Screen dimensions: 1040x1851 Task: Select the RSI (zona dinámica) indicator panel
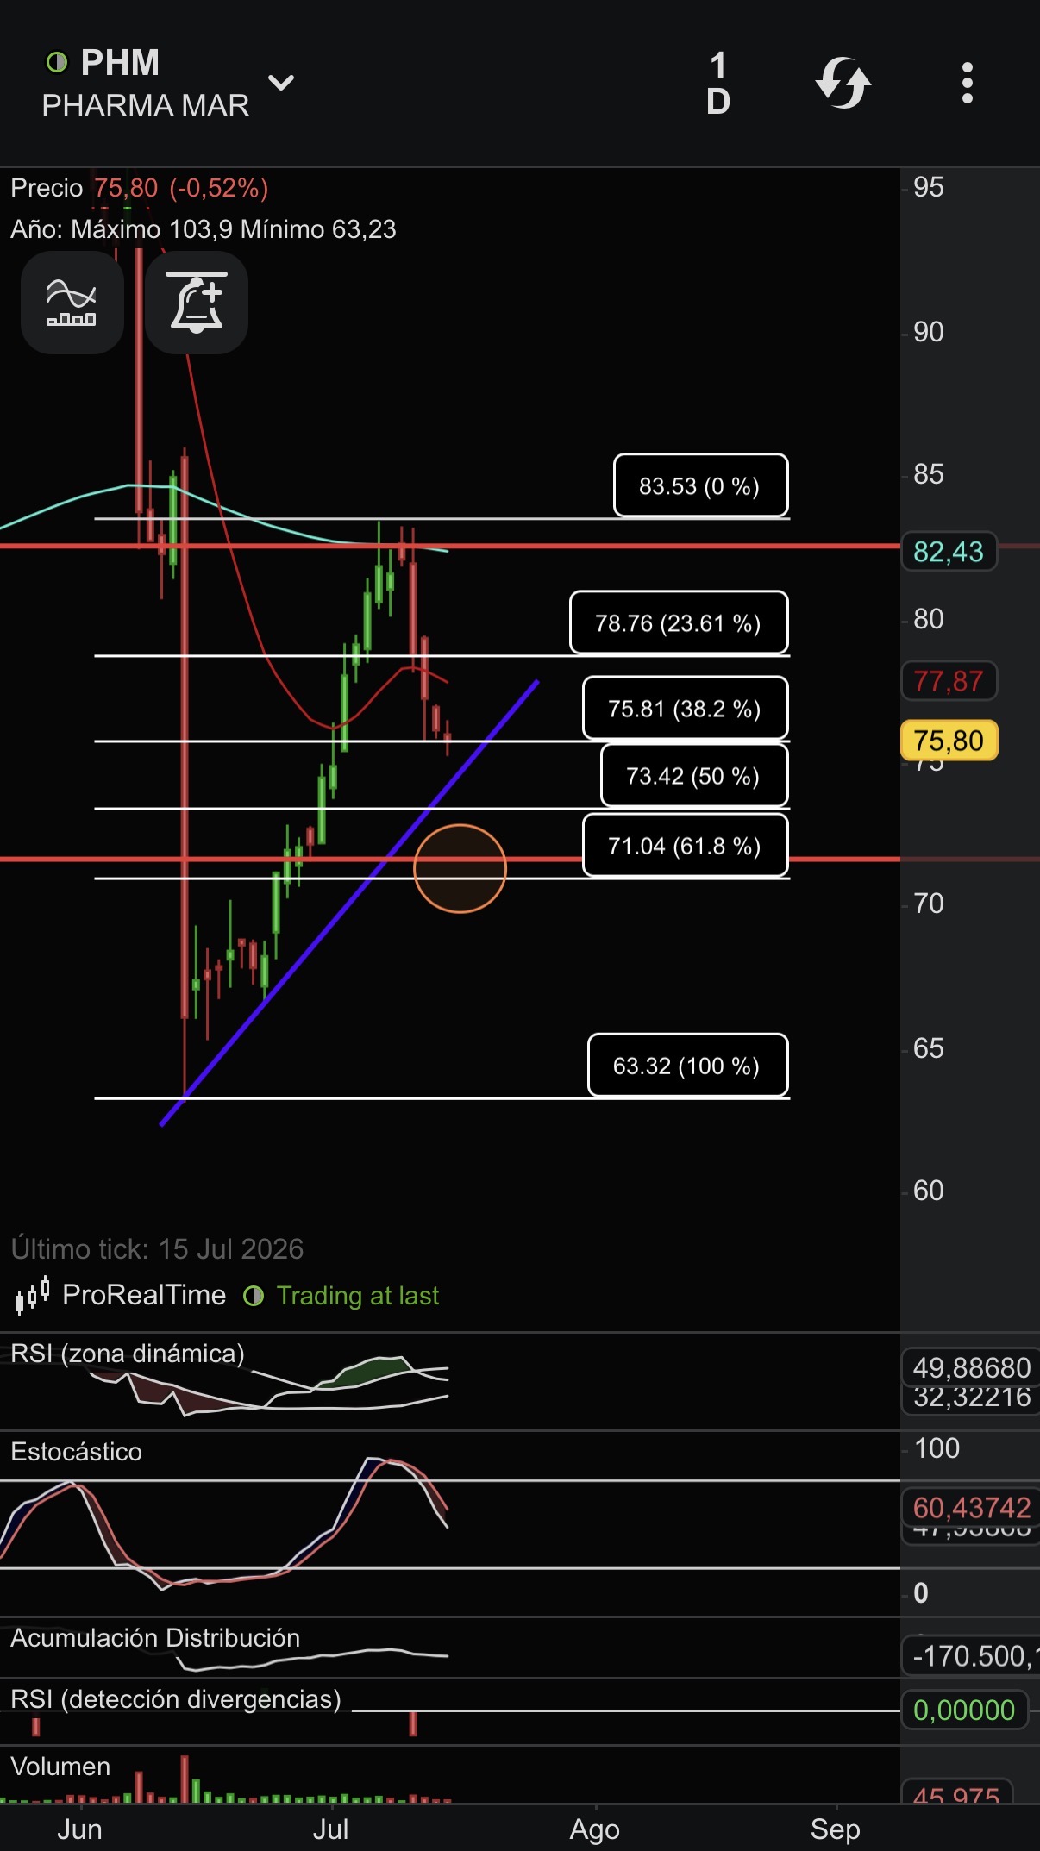pyautogui.click(x=128, y=1354)
